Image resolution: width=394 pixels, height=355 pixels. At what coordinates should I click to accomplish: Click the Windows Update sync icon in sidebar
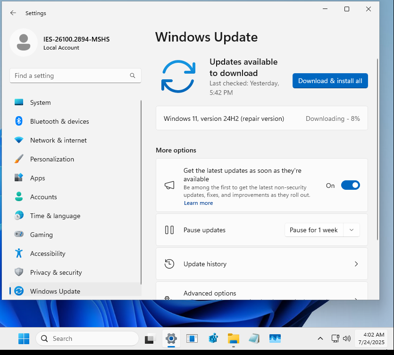pos(19,291)
